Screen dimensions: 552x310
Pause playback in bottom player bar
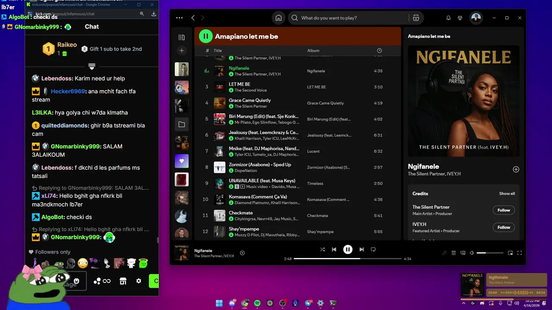click(348, 249)
